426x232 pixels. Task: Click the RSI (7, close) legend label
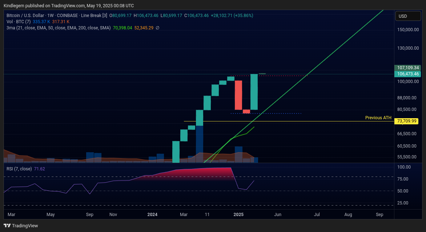point(19,169)
